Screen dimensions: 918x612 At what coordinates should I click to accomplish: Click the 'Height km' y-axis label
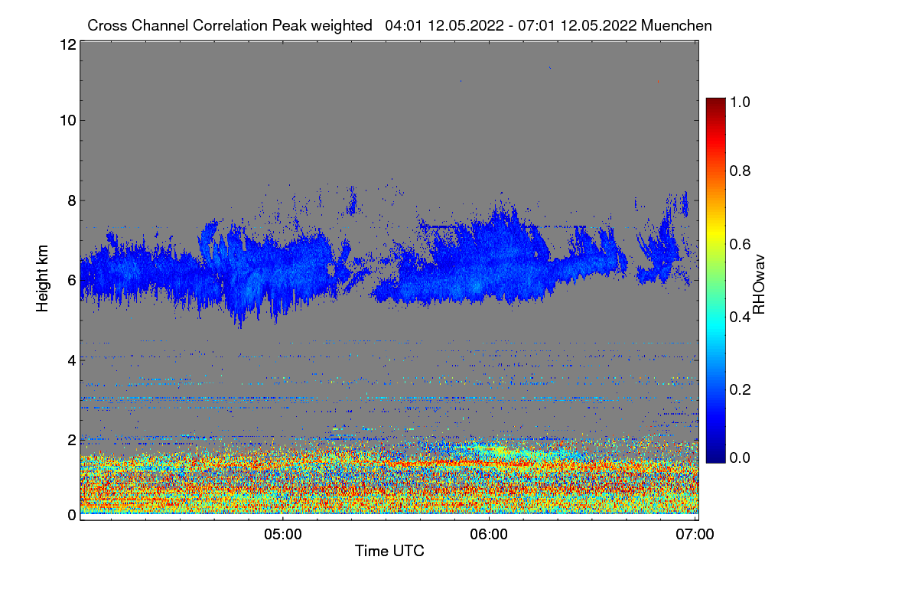[43, 278]
